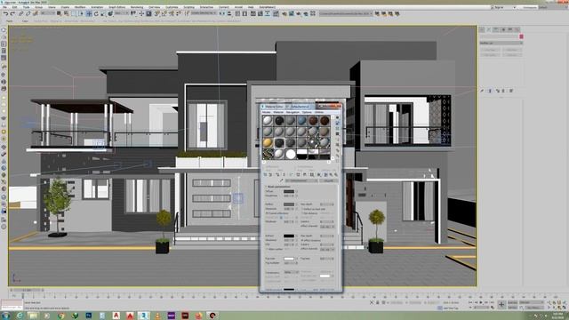Assign Material to Selection in Material Editor
The width and height of the screenshot is (569, 320).
[x=276, y=175]
